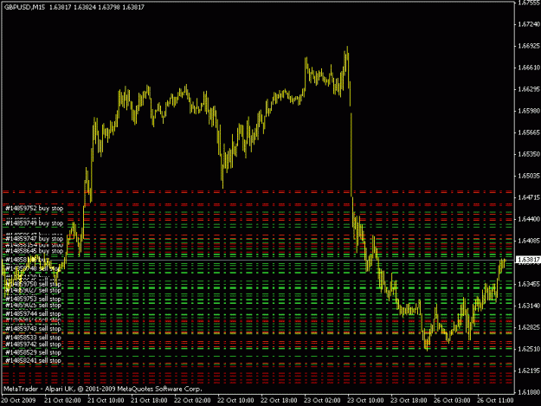Click the 1.64715 price scale label
541x406 pixels.
coord(528,197)
